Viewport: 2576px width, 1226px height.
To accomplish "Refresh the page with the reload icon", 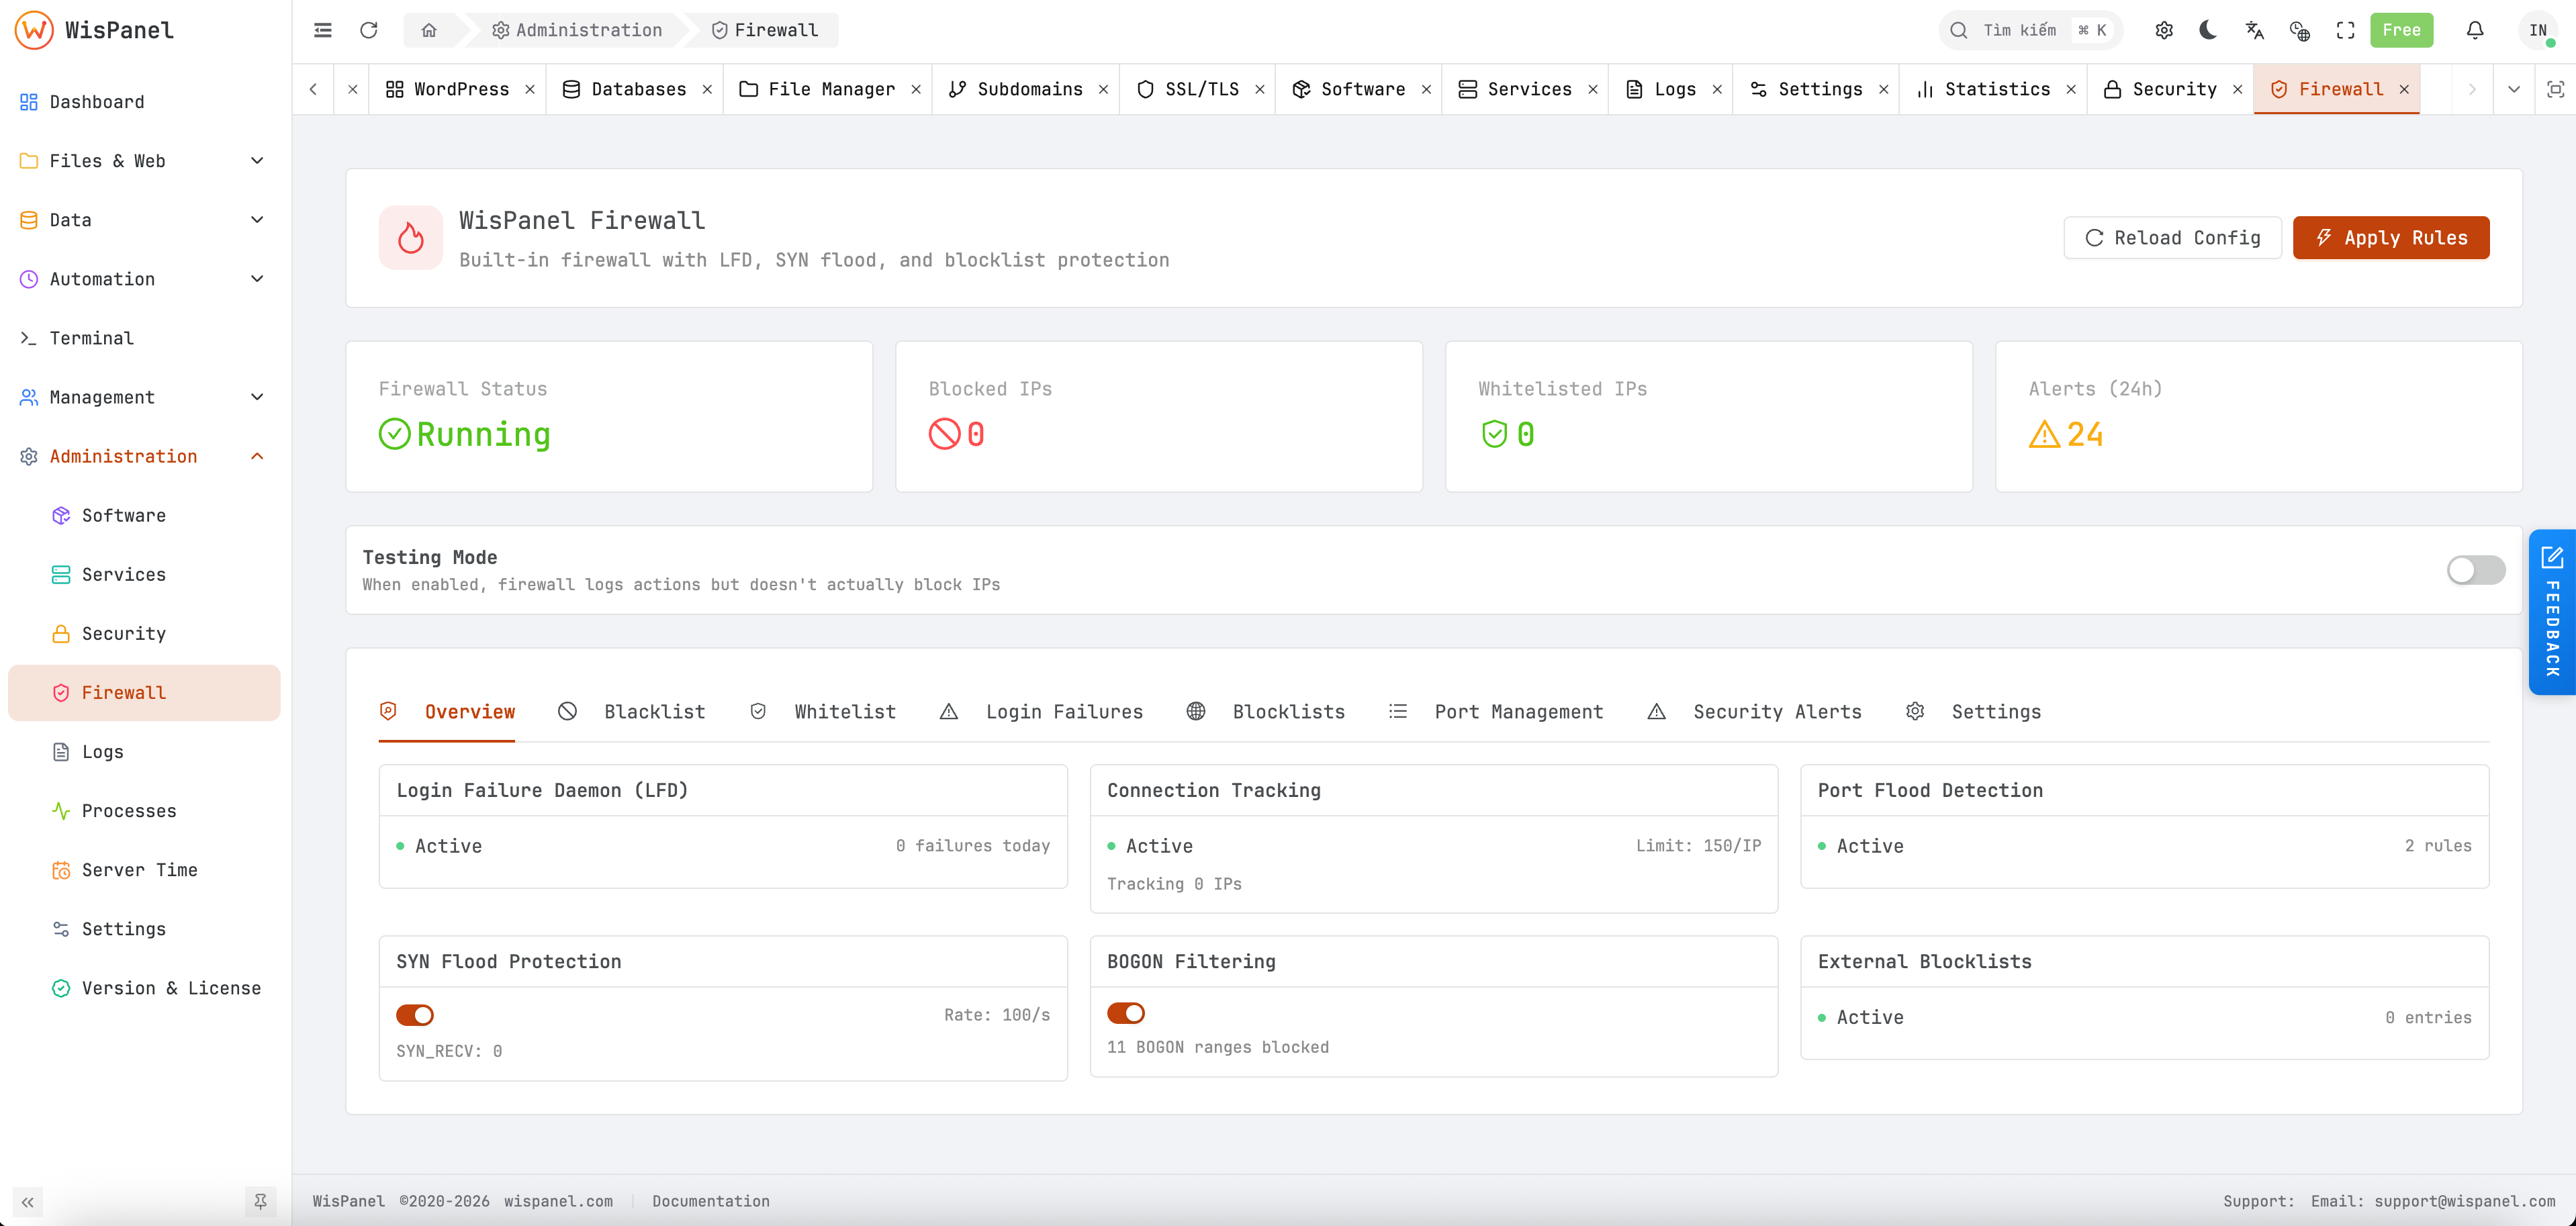I will point(369,30).
